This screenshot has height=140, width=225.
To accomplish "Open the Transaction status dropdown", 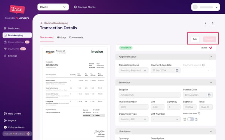I will 133,70.
